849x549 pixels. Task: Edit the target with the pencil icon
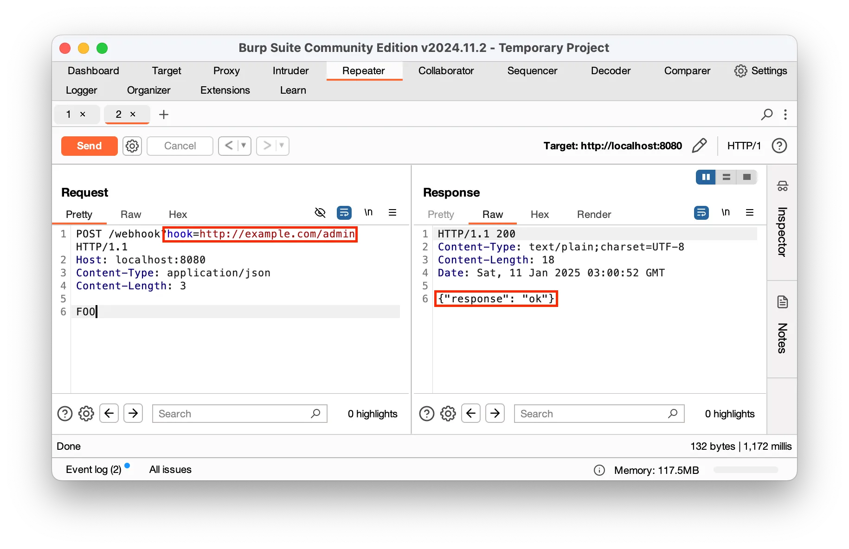pos(699,146)
